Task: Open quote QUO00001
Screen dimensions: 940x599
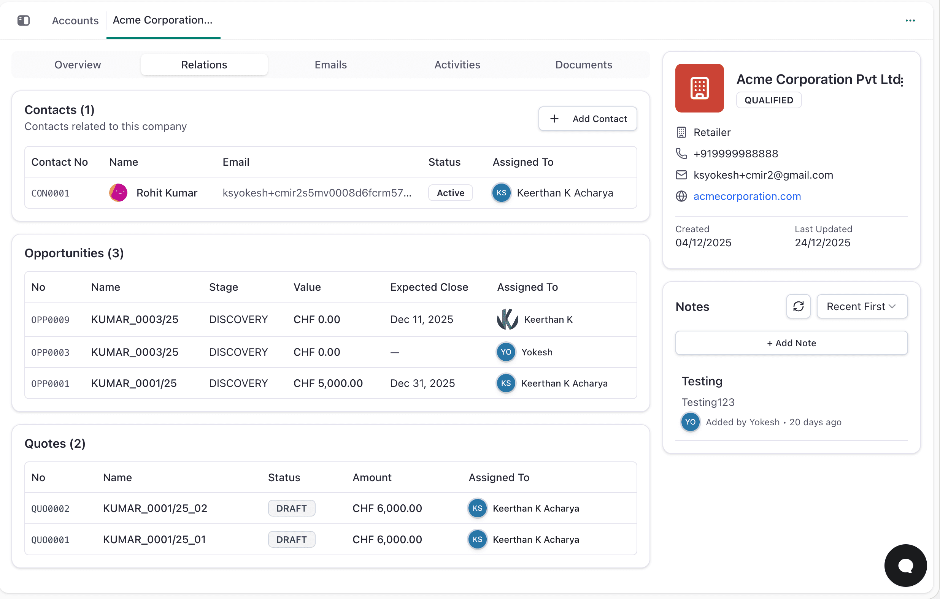Action: click(x=50, y=540)
